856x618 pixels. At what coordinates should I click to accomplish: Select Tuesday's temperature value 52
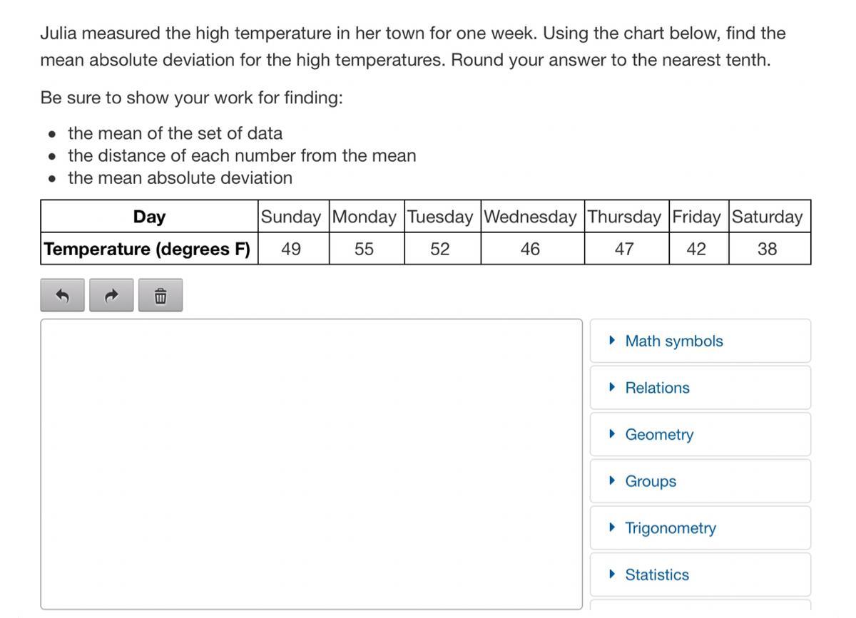pyautogui.click(x=440, y=249)
